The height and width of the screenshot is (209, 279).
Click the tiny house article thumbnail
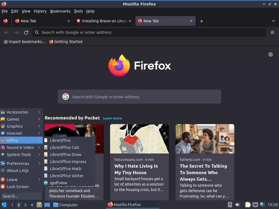[139, 139]
